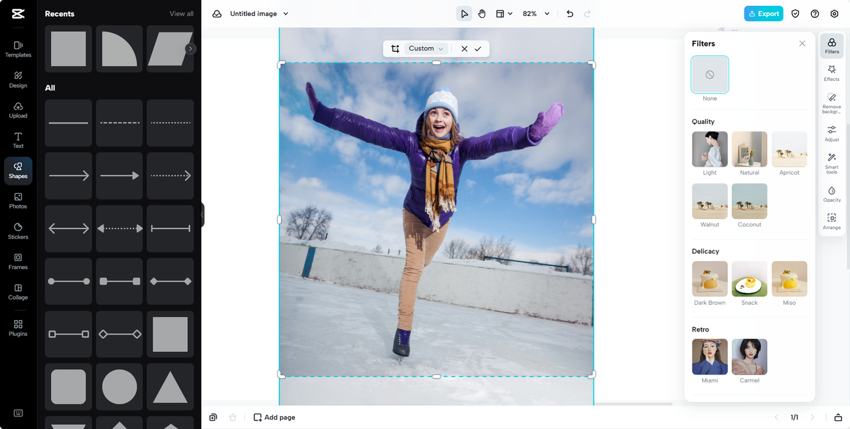Open the Text sidebar panel

[18, 140]
